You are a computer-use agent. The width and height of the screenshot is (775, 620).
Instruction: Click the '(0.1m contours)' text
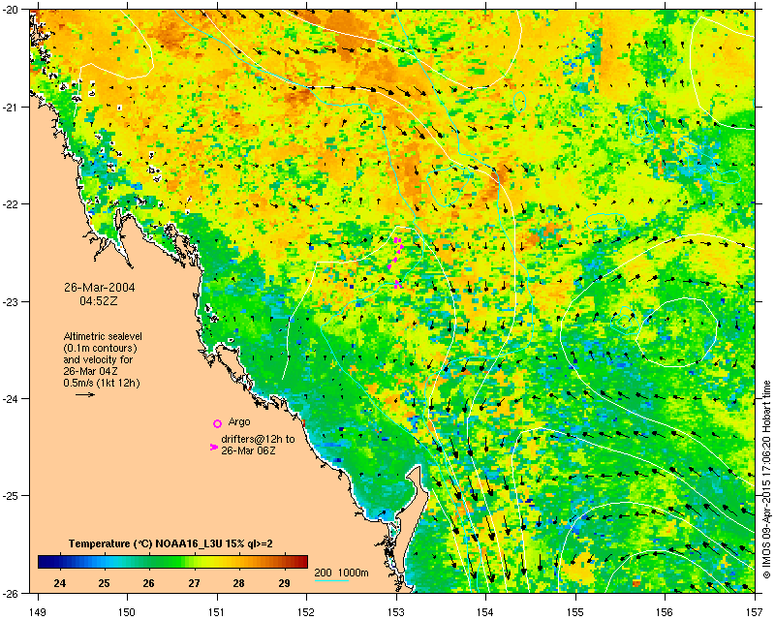tap(100, 348)
